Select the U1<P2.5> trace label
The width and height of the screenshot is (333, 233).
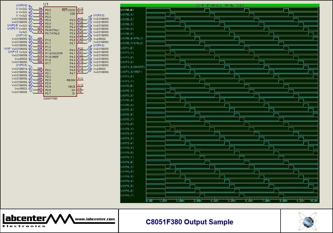click(x=127, y=110)
